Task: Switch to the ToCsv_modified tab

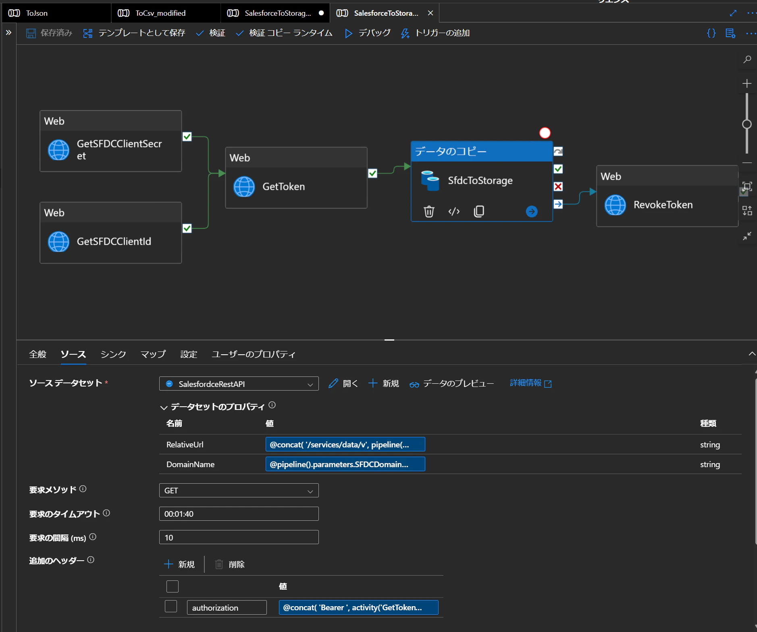Action: coord(166,13)
